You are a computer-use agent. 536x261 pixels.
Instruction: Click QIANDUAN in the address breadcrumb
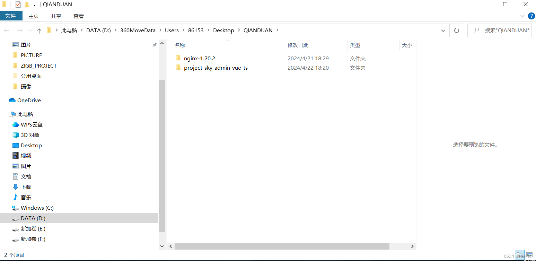click(258, 31)
